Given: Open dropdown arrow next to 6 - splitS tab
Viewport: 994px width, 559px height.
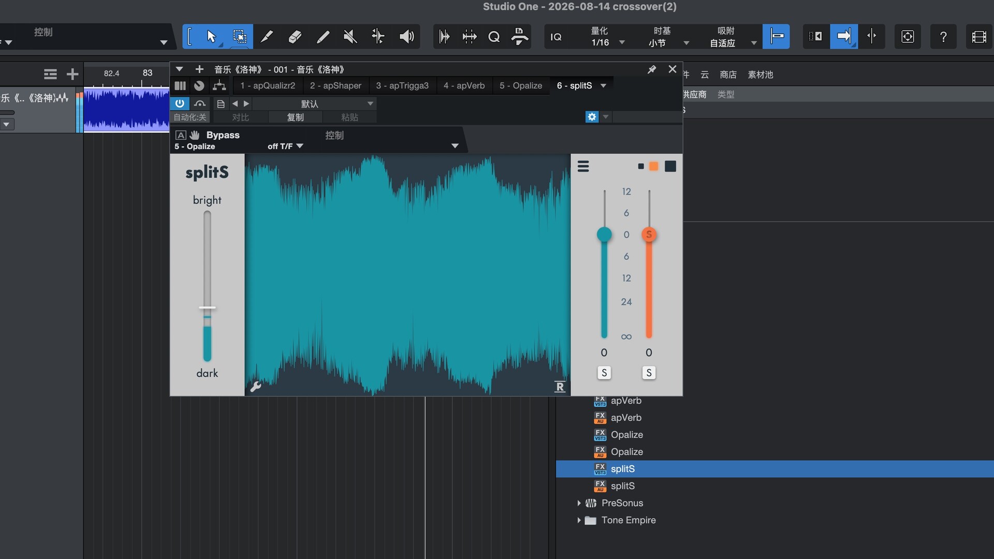Looking at the screenshot, I should 603,86.
